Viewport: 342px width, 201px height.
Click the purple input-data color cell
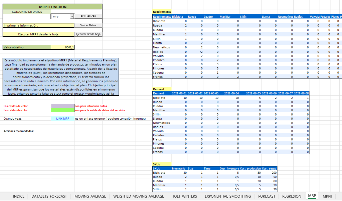pos(62,106)
